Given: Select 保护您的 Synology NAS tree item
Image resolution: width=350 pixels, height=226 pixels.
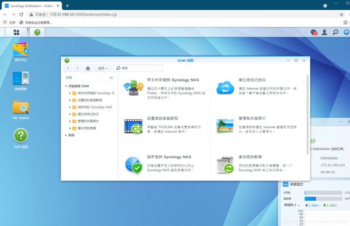Looking at the screenshot, I should tap(95, 107).
